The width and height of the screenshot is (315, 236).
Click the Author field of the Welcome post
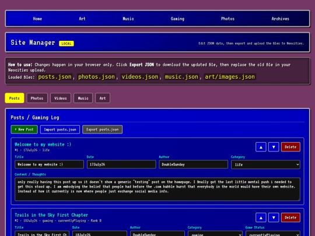194,164
